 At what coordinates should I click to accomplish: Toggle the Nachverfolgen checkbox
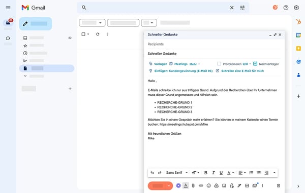pos(255,63)
